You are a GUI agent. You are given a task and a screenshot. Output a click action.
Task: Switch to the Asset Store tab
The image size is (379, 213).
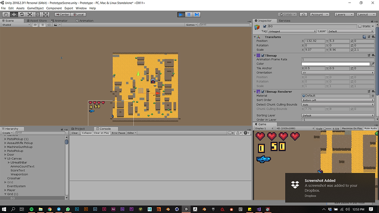37,21
